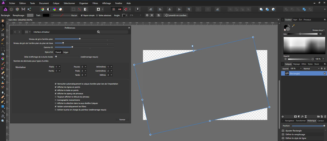
Task: Open the Tone Mapping persona icon
Action: click(23, 9)
